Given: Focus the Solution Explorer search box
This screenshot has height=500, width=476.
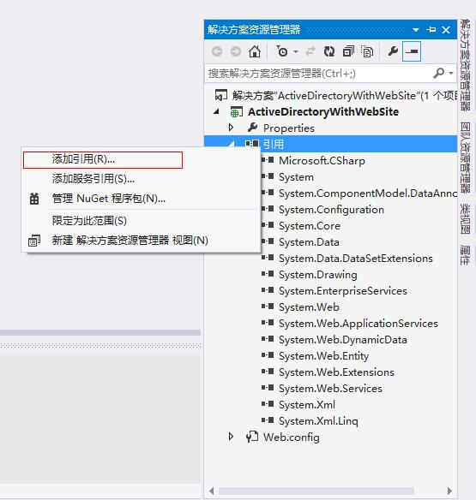Looking at the screenshot, I should coord(319,74).
